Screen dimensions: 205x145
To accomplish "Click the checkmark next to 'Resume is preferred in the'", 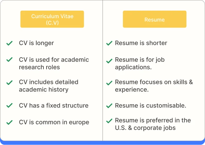I will pos(109,121).
